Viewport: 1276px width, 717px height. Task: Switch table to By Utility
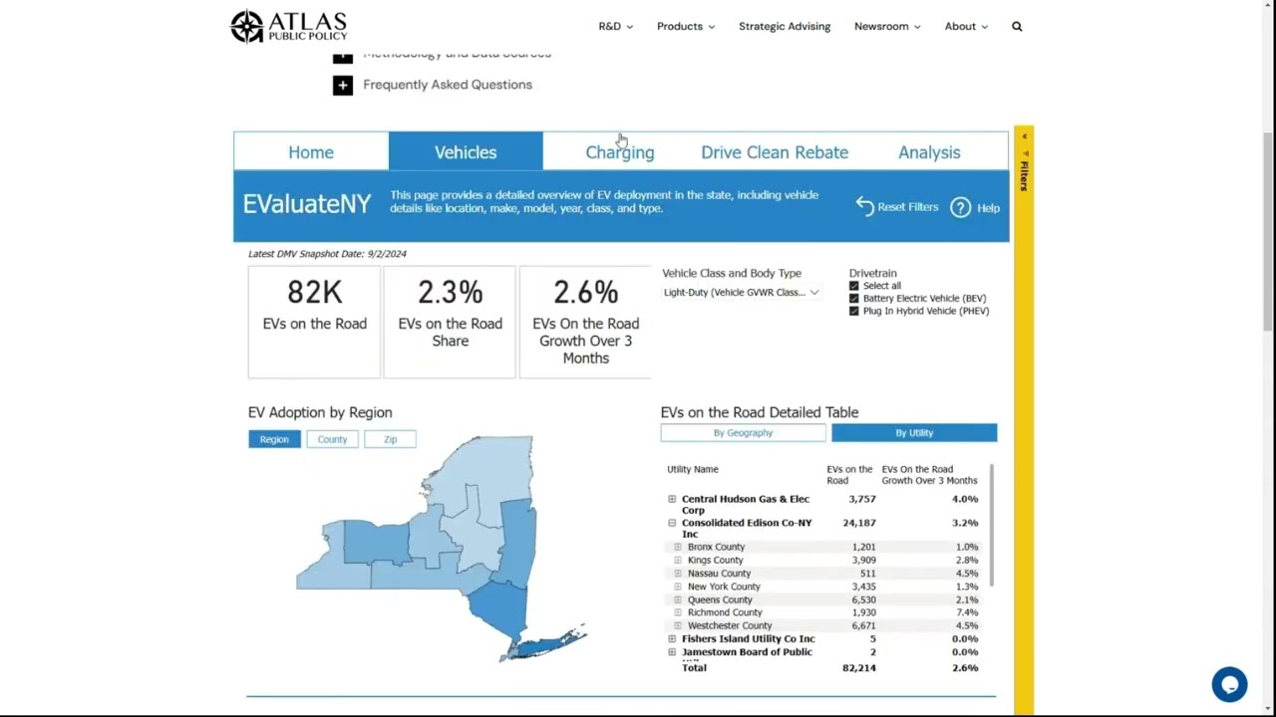[x=914, y=433]
